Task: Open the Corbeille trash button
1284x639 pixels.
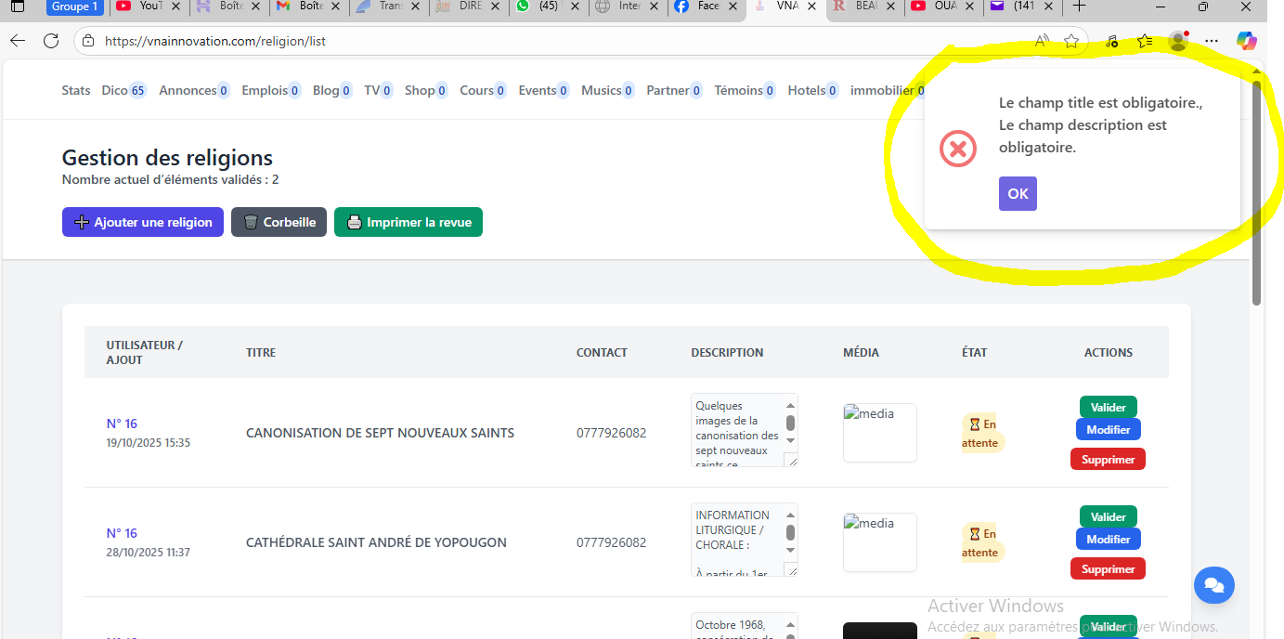Action: pos(279,222)
